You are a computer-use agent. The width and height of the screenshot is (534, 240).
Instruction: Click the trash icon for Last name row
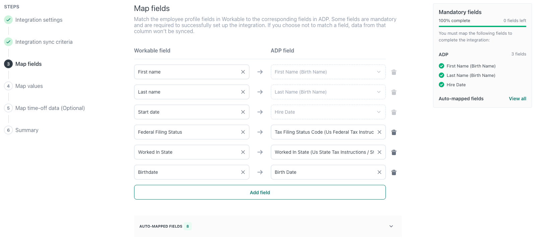pos(394,92)
